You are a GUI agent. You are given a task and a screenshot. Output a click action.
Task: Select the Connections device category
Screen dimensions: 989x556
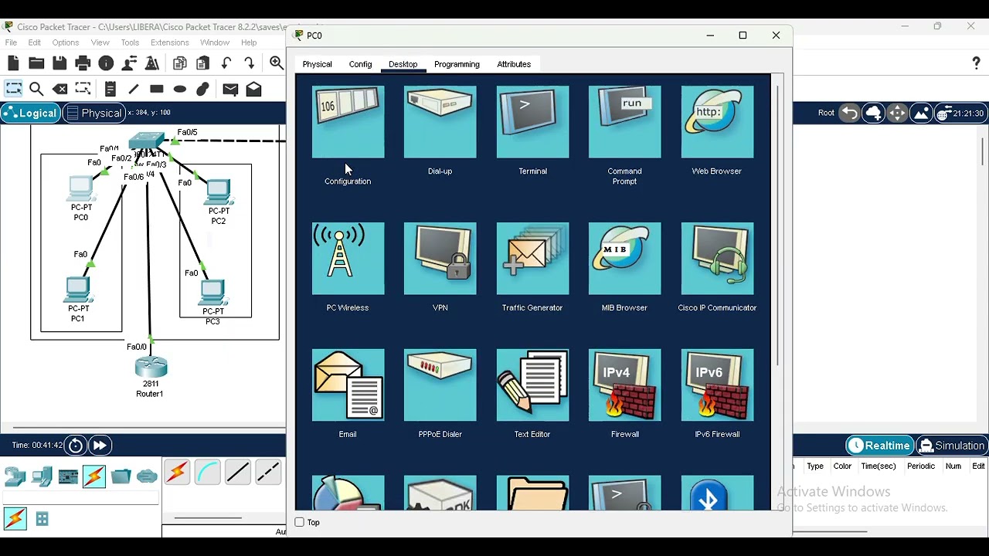point(94,476)
